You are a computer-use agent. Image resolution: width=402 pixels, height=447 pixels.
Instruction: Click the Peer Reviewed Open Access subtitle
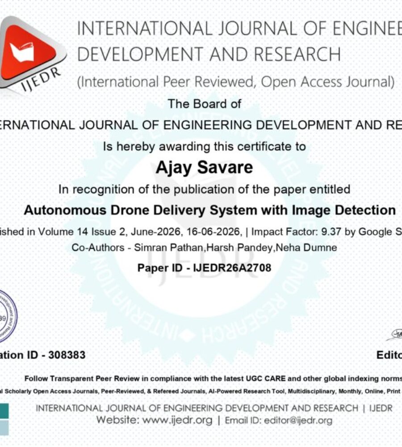coord(236,82)
